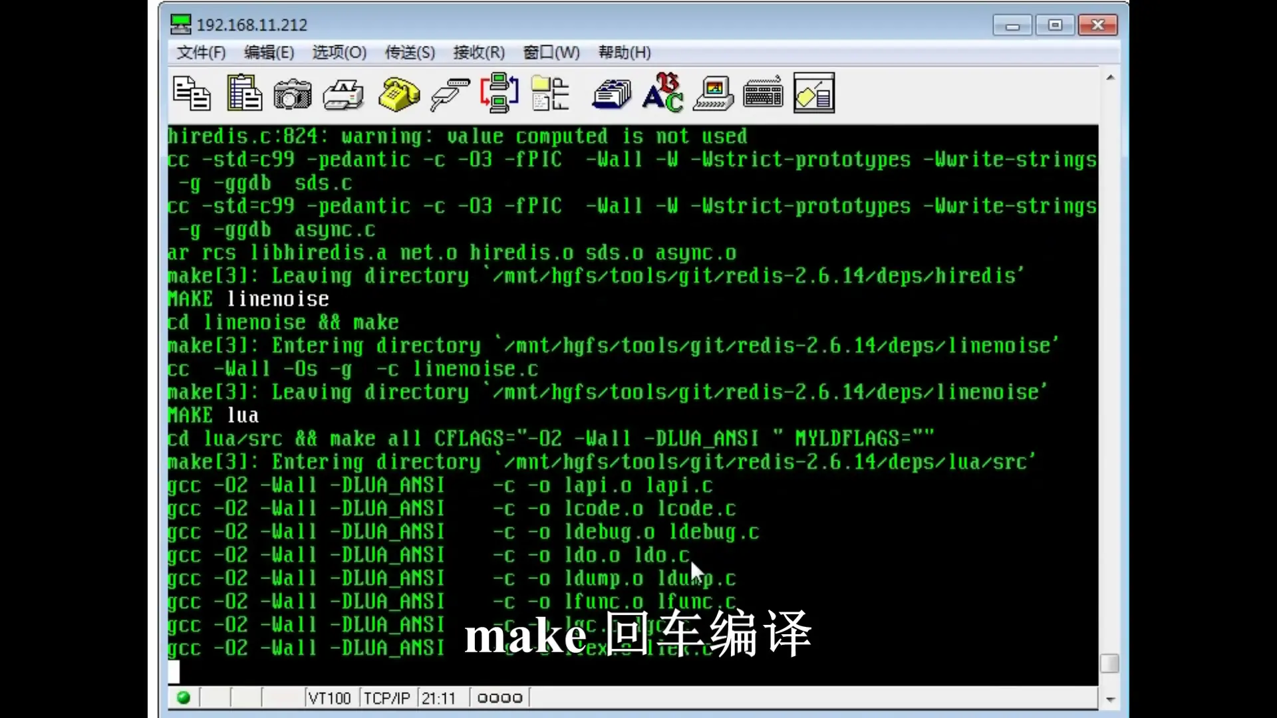Click the yellow telephone connect icon
This screenshot has width=1277, height=718.
(399, 94)
